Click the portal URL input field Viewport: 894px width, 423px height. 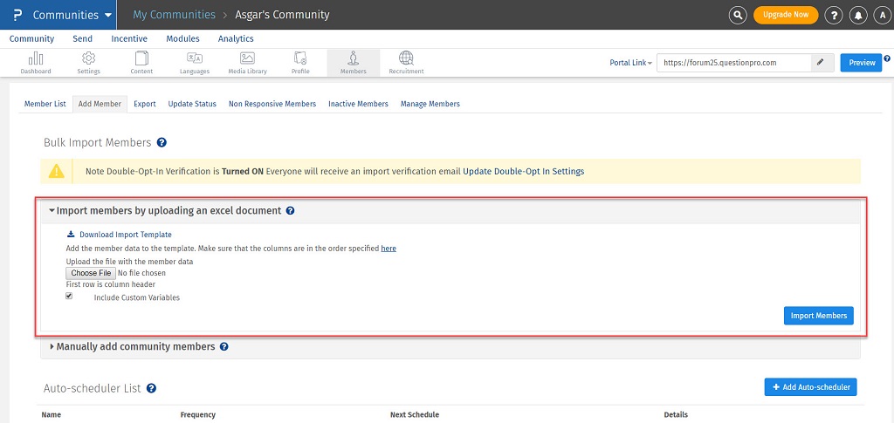point(733,63)
